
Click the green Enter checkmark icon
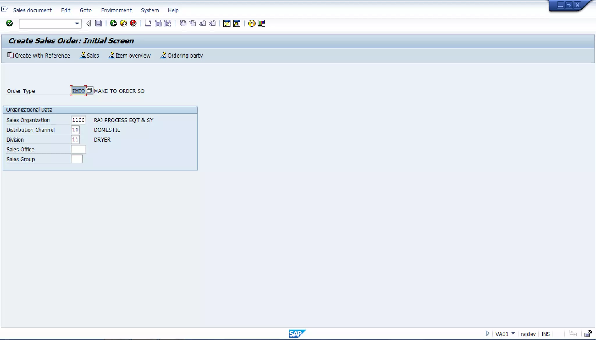point(10,23)
